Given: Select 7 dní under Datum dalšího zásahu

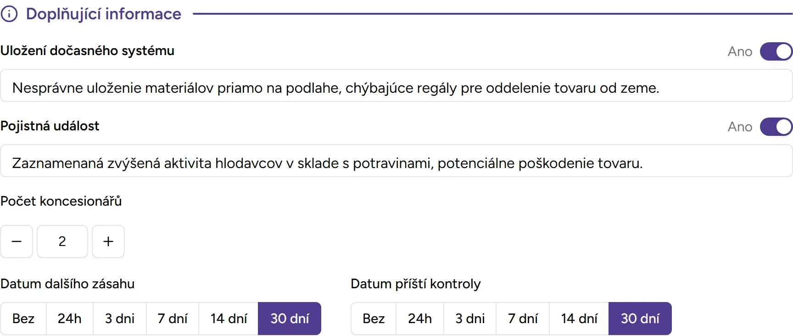Looking at the screenshot, I should [x=173, y=319].
